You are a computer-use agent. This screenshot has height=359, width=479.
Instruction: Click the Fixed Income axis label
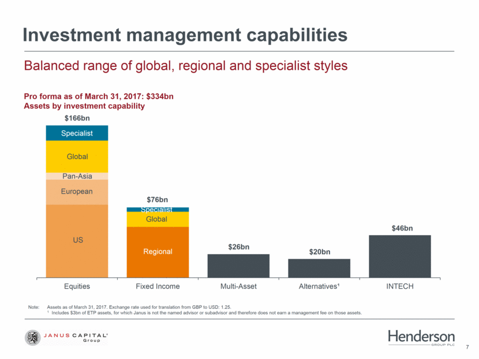tap(158, 286)
